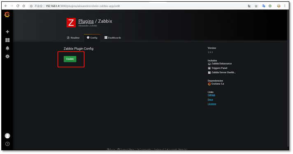Click the Zabbix Server Dashb... text
293x154 pixels.
(223, 72)
